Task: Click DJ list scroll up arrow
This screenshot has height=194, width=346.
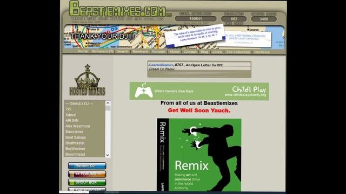Action: tap(108, 103)
